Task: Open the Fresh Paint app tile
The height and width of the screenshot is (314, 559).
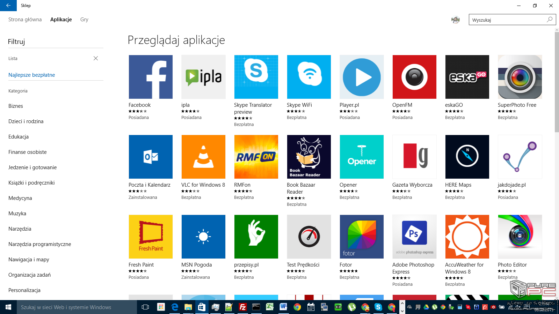Action: [151, 237]
